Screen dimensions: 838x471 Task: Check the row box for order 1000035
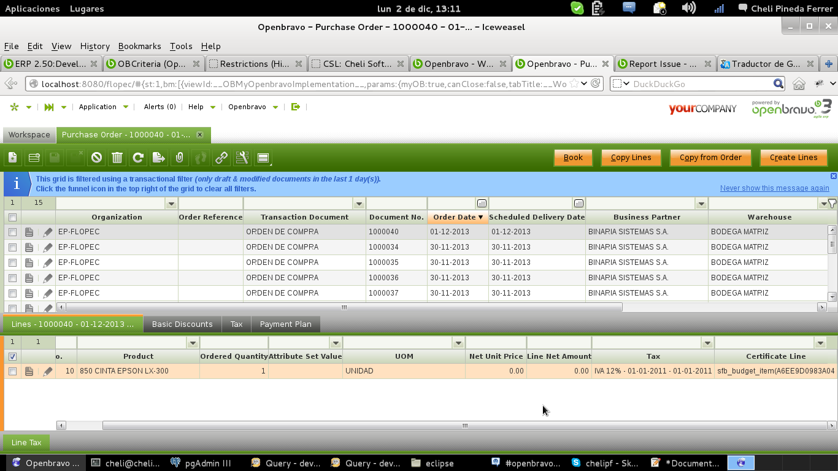coord(12,262)
